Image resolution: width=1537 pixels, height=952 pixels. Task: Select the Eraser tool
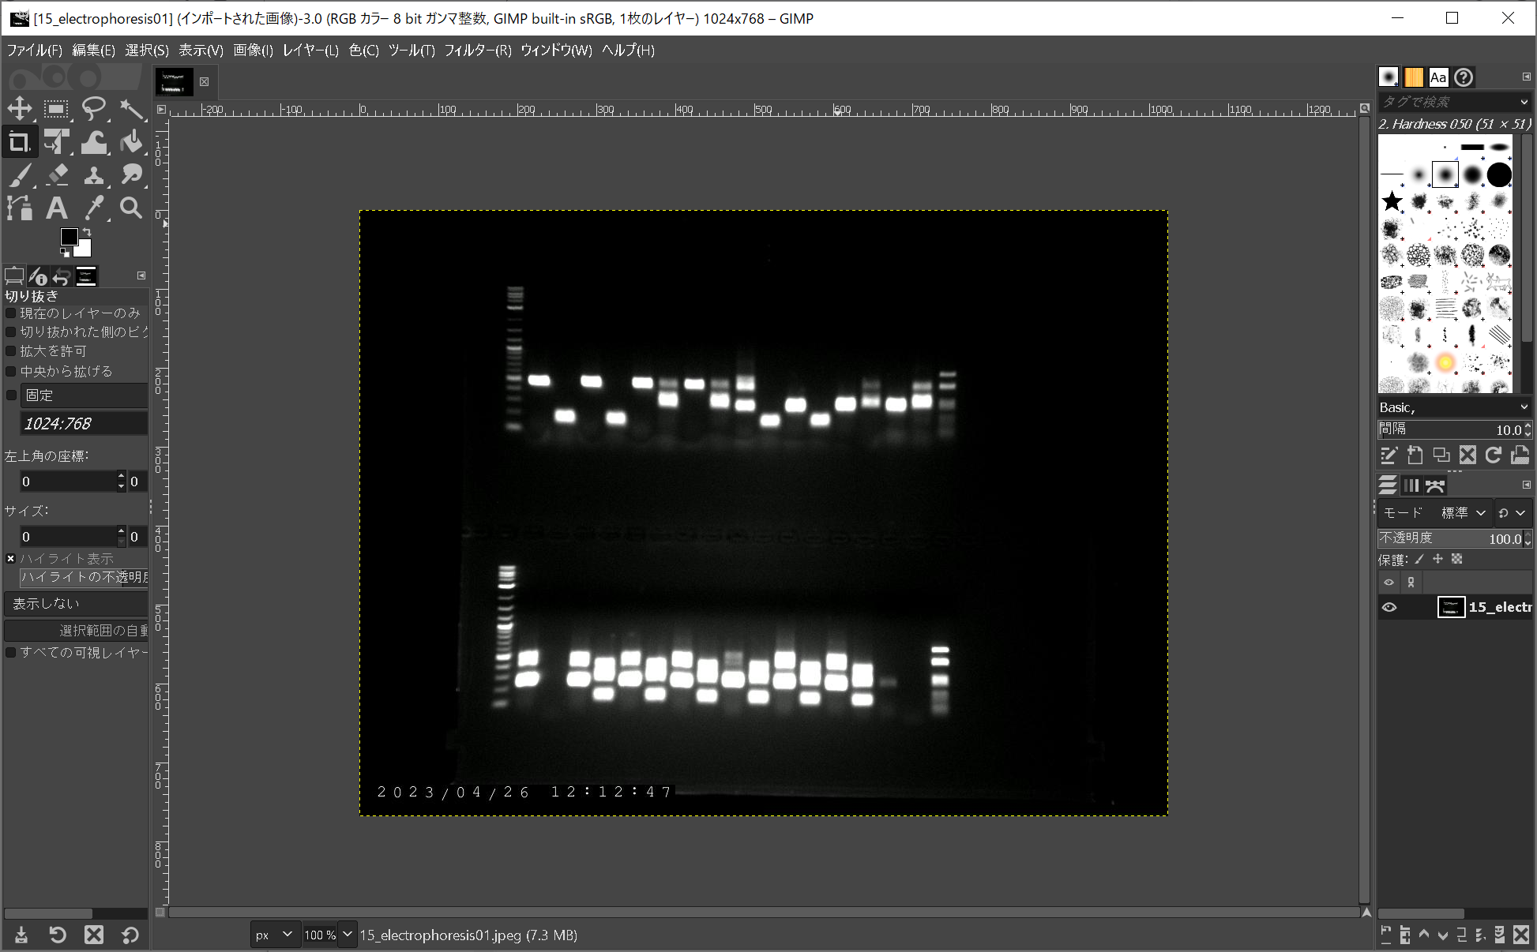click(x=56, y=174)
